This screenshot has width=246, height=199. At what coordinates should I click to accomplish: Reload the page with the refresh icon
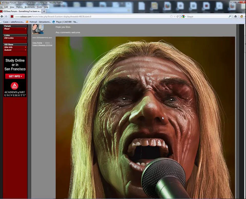point(178,16)
